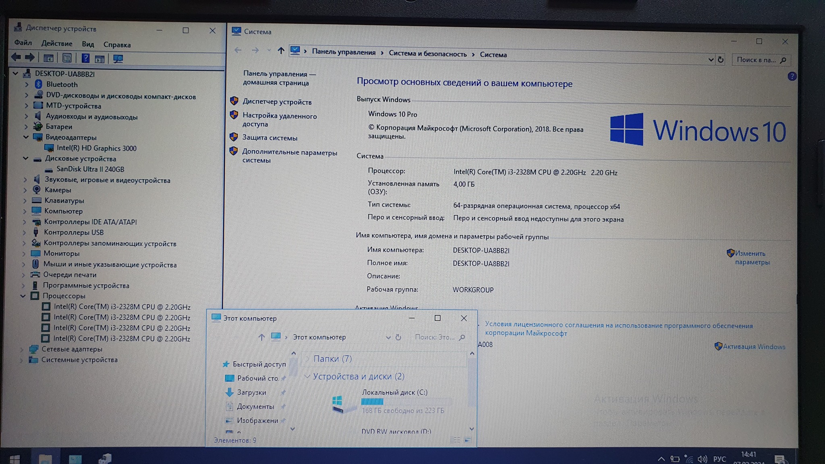Image resolution: width=825 pixels, height=464 pixels.
Task: Click the search field in System window
Action: click(x=756, y=60)
